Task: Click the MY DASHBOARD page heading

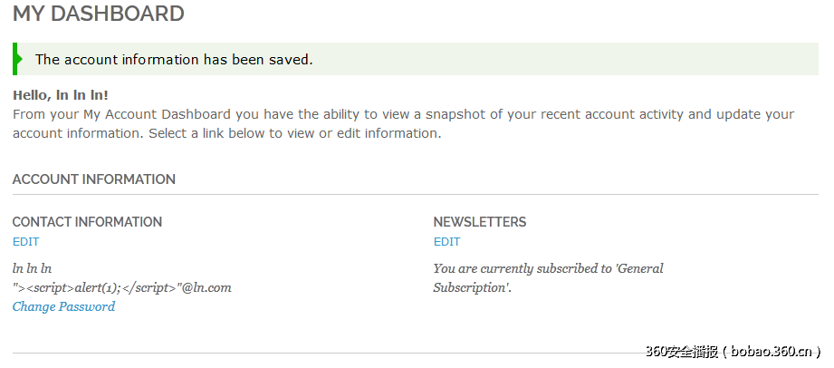Action: coord(98,14)
